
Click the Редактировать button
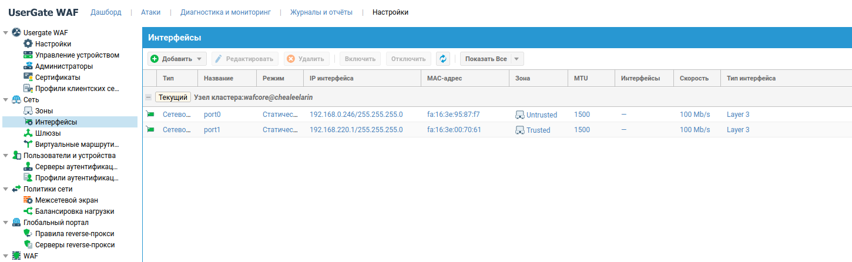click(245, 59)
